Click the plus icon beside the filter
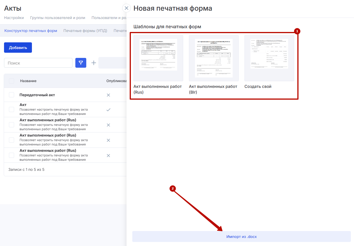Image resolution: width=354 pixels, height=246 pixels. click(93, 63)
